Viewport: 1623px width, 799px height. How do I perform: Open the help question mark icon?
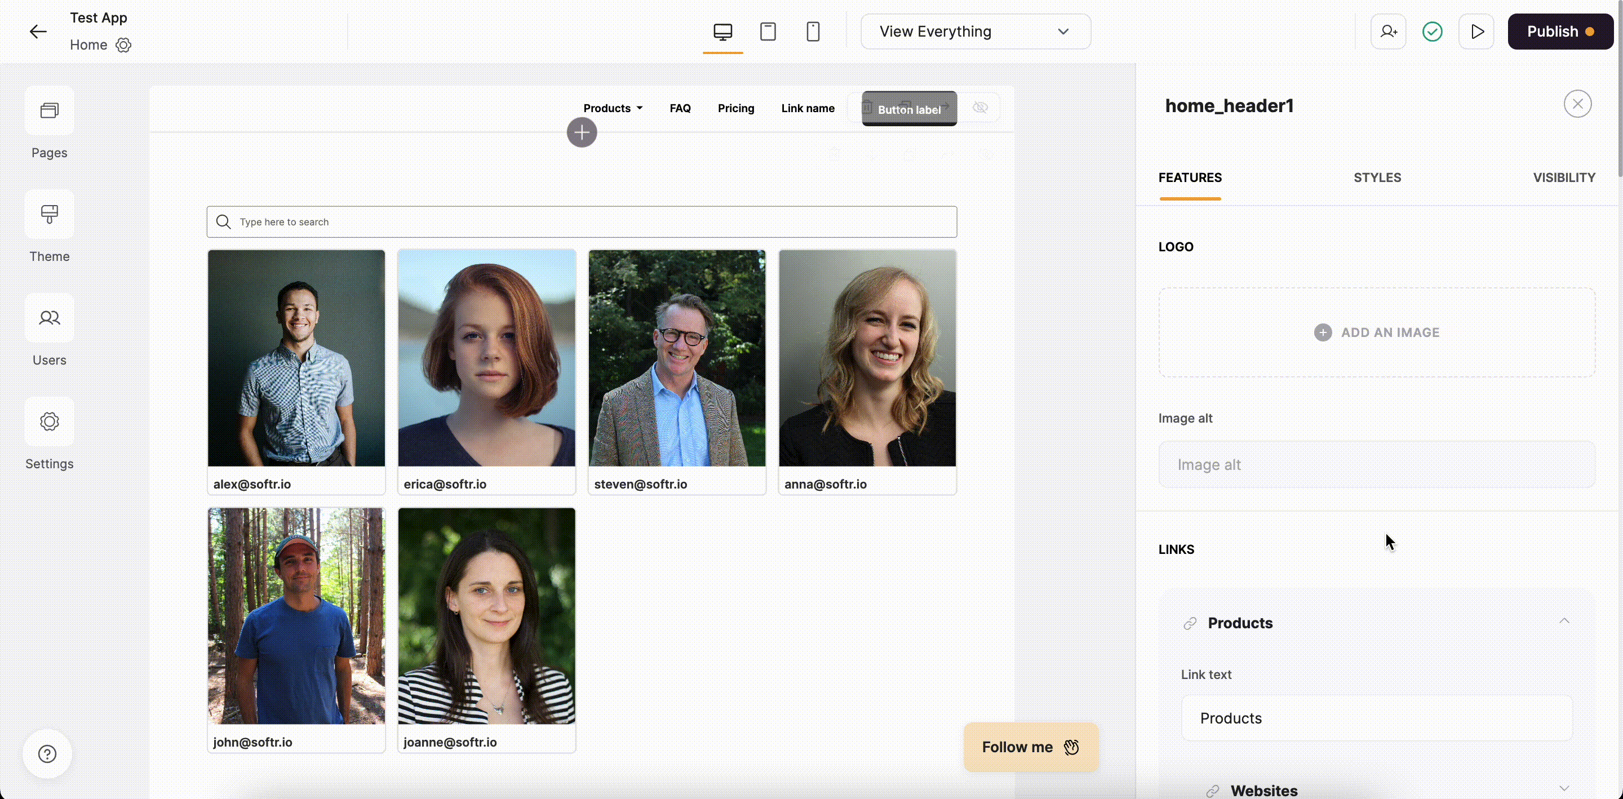(47, 753)
